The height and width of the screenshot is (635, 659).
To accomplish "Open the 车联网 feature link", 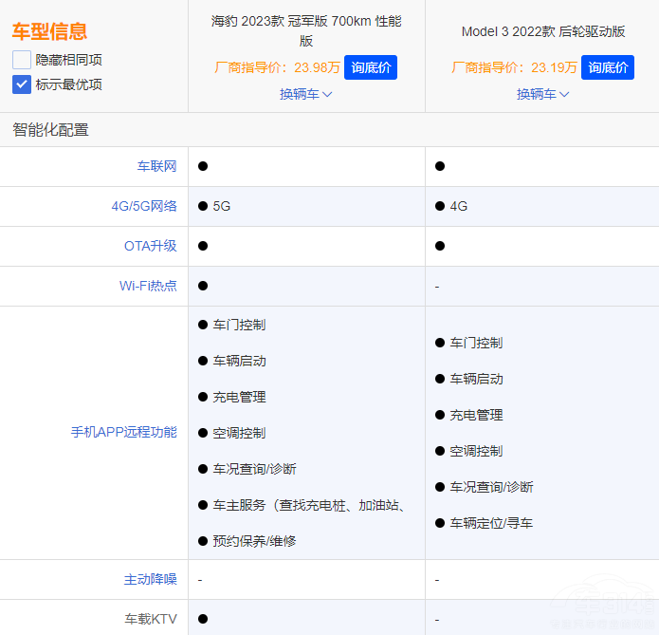I will coord(156,166).
